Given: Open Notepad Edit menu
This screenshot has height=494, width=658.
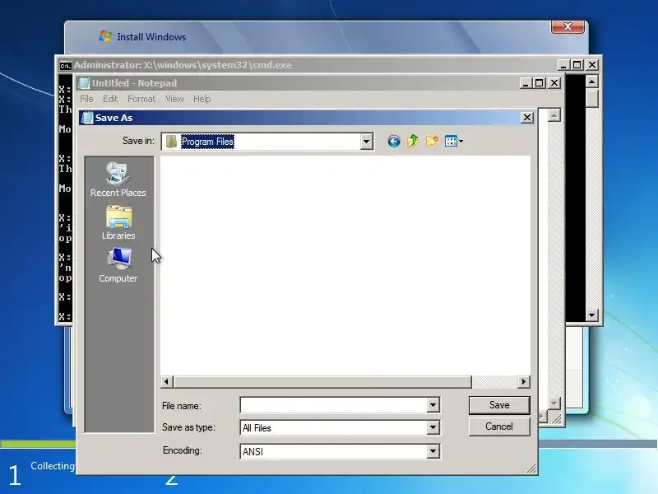Looking at the screenshot, I should click(110, 99).
